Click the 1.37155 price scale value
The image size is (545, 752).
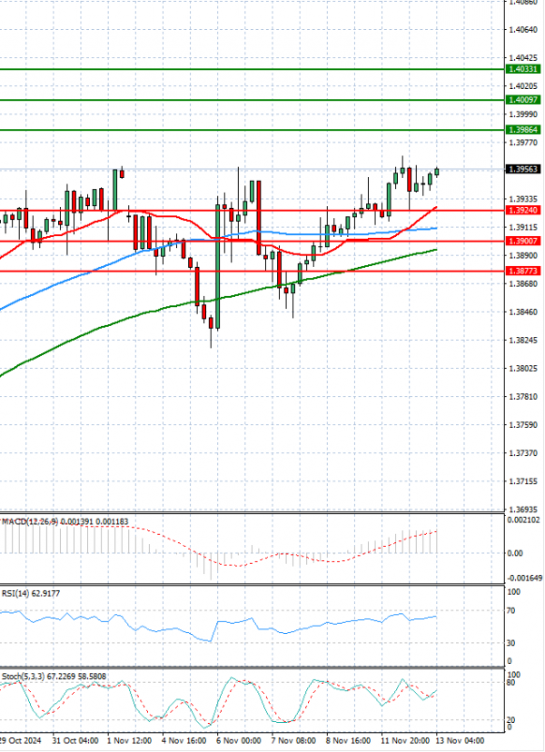523,481
